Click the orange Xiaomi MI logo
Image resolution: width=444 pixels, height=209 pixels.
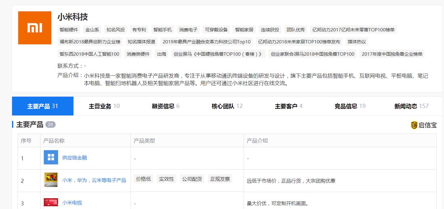(35, 28)
